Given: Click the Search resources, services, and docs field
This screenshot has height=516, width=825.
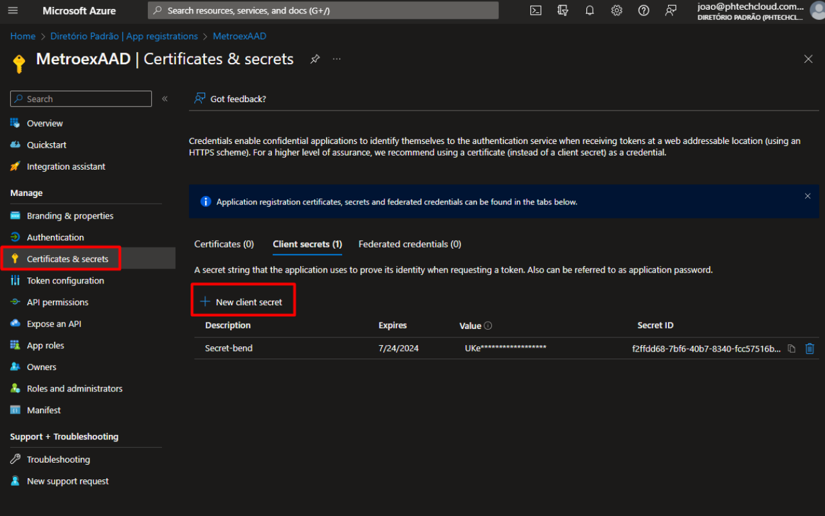Looking at the screenshot, I should click(x=323, y=10).
